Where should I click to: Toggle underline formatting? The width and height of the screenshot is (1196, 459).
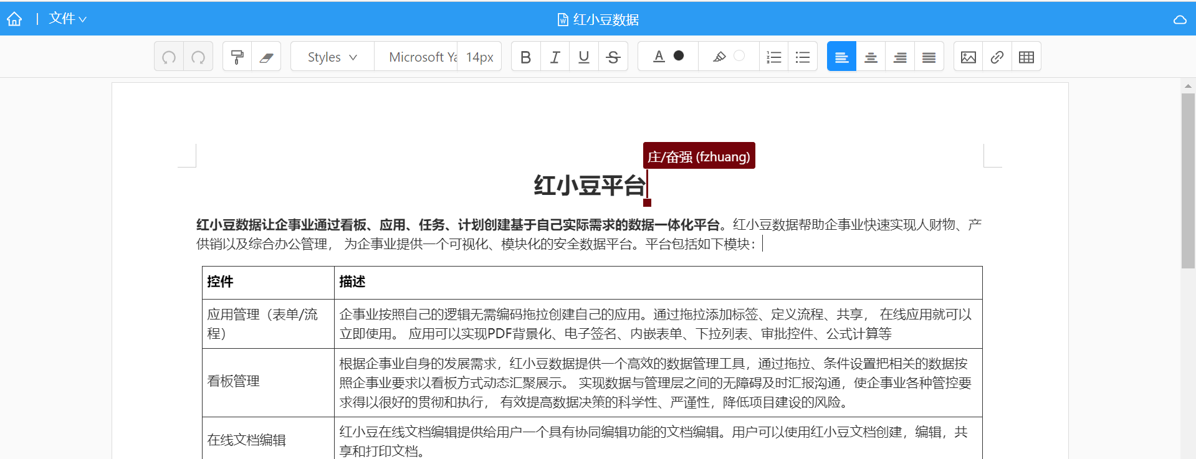(584, 57)
